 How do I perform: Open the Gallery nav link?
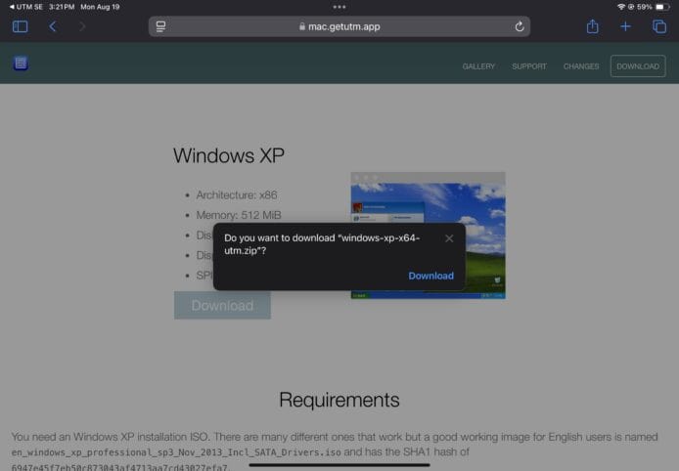[478, 66]
